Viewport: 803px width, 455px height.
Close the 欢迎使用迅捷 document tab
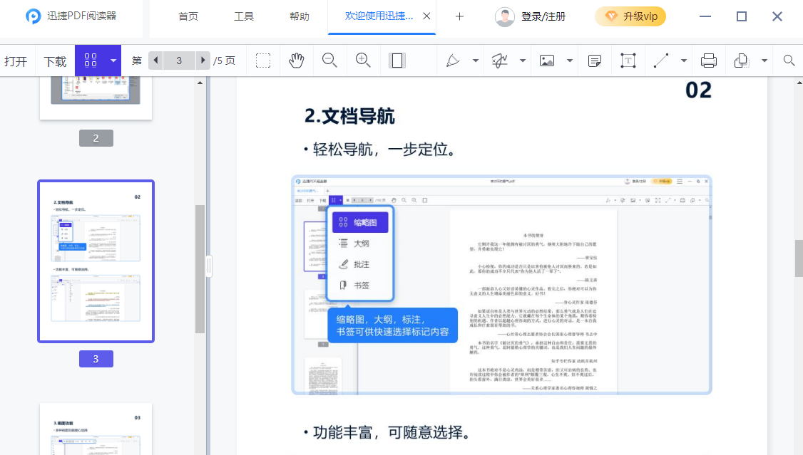426,16
